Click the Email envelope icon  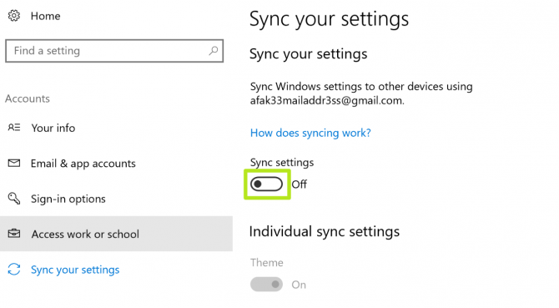(14, 163)
